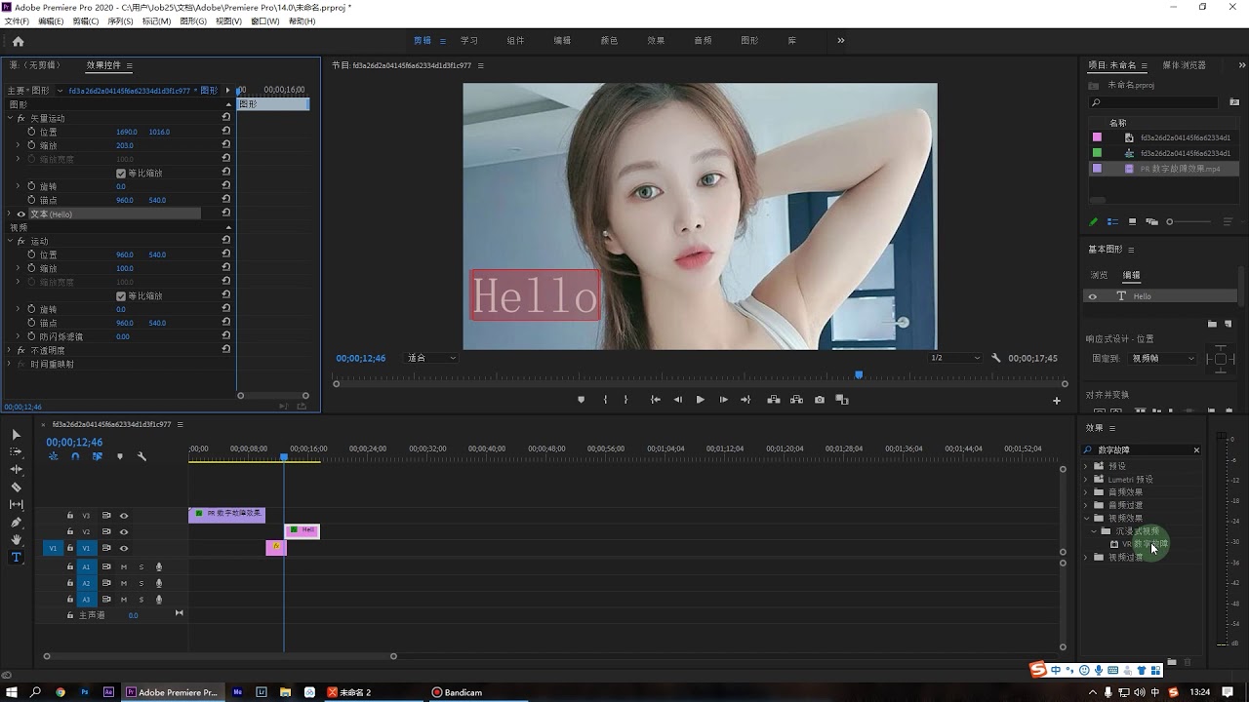Open timeline display settings wrench

141,456
